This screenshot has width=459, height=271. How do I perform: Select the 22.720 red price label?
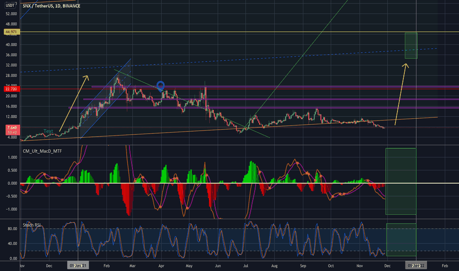pos(12,89)
